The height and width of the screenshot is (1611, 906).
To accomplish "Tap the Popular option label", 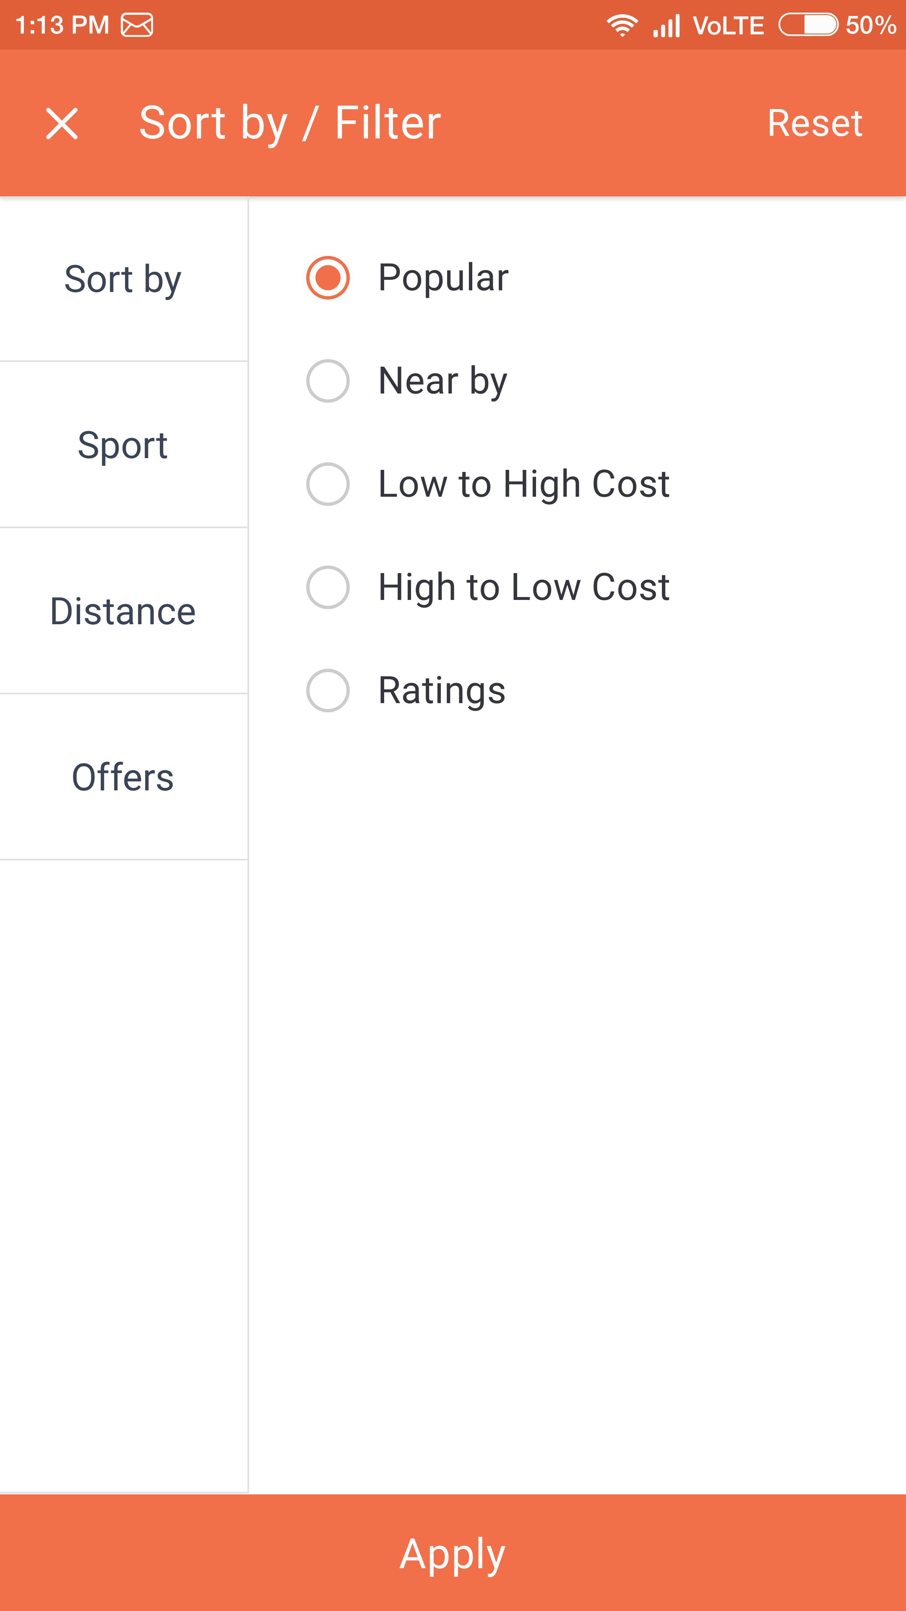I will coord(443,278).
